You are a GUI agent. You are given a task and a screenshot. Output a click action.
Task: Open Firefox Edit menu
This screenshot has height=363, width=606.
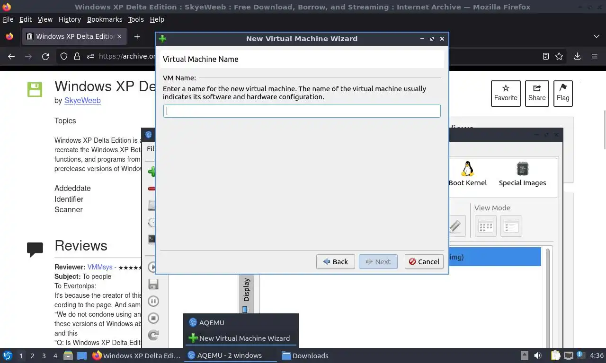tap(26, 19)
